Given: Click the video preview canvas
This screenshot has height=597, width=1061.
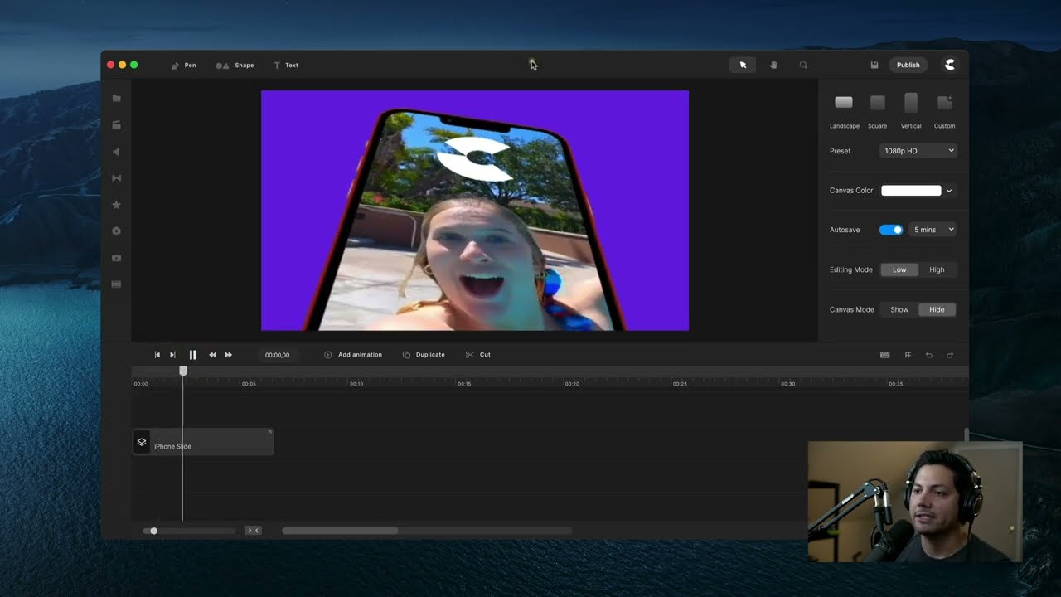Looking at the screenshot, I should pyautogui.click(x=475, y=211).
